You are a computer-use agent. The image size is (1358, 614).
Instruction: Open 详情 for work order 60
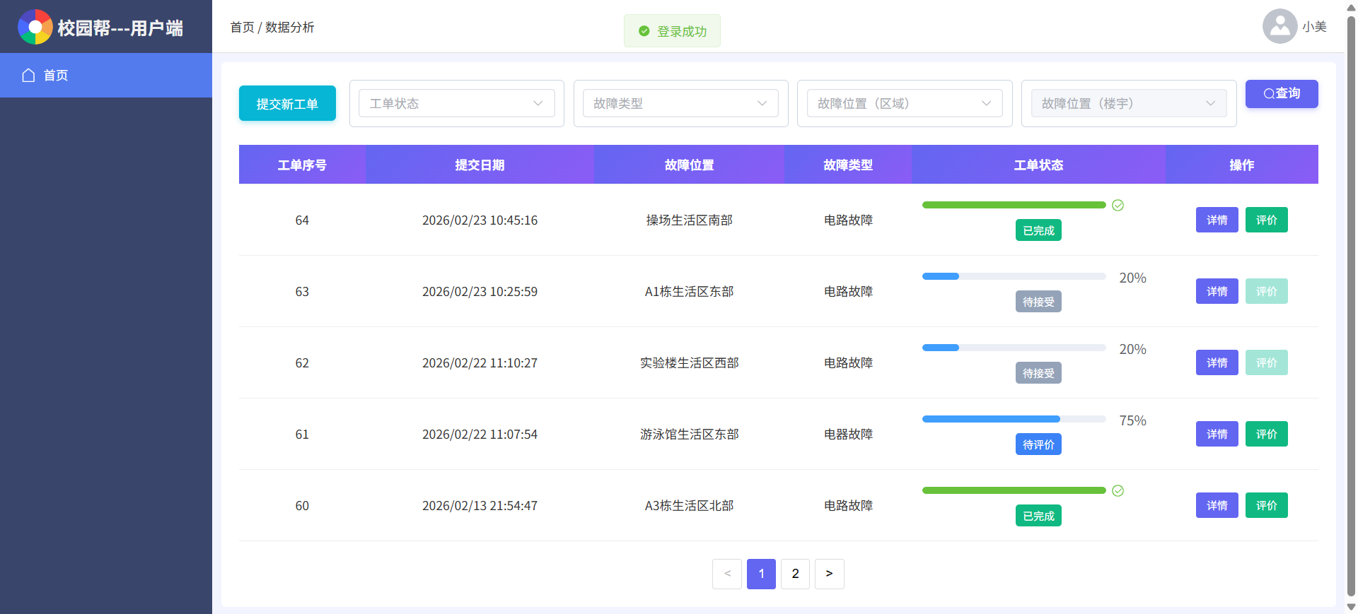point(1217,505)
